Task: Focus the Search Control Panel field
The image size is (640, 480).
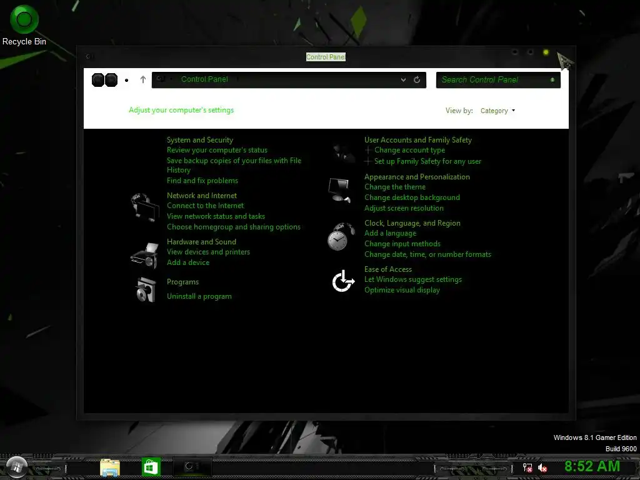Action: tap(498, 79)
